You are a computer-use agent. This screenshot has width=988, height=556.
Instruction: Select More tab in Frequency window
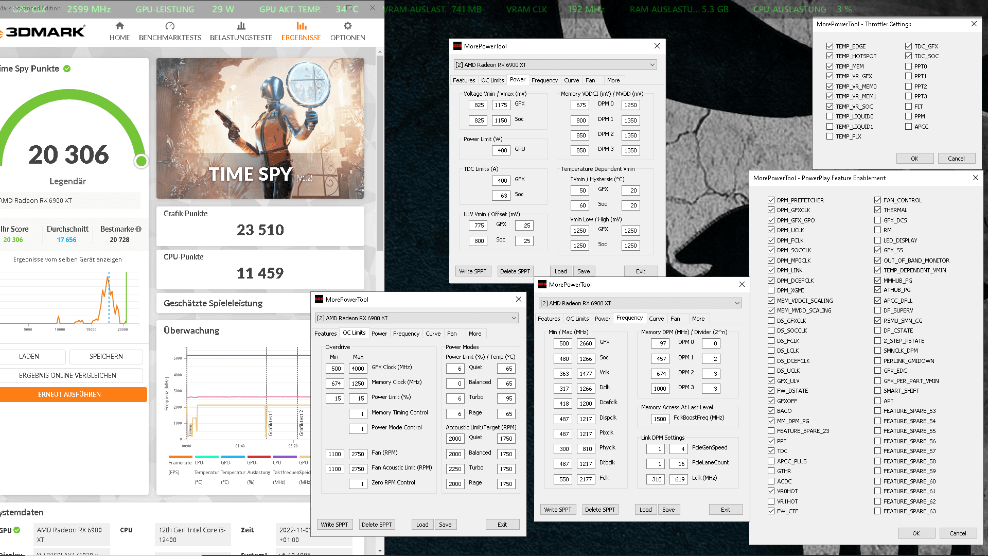(698, 319)
